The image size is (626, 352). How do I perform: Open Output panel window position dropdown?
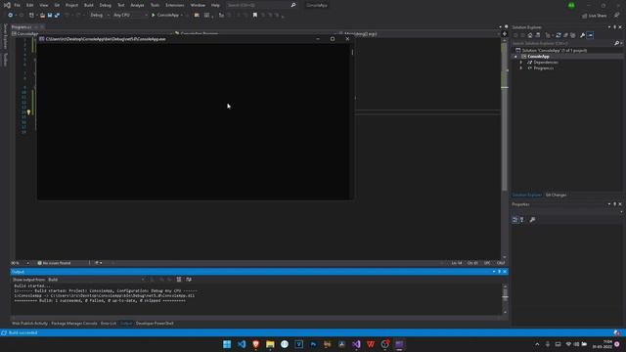[x=494, y=272]
